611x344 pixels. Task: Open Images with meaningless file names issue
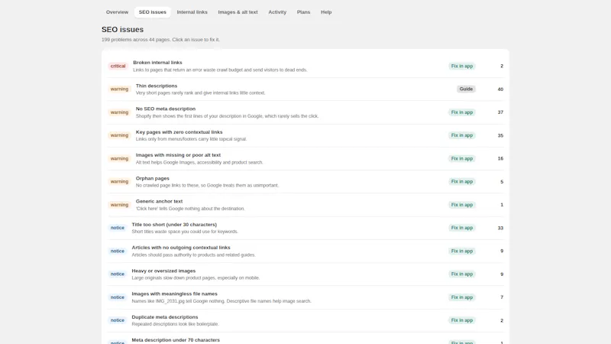coord(305,297)
